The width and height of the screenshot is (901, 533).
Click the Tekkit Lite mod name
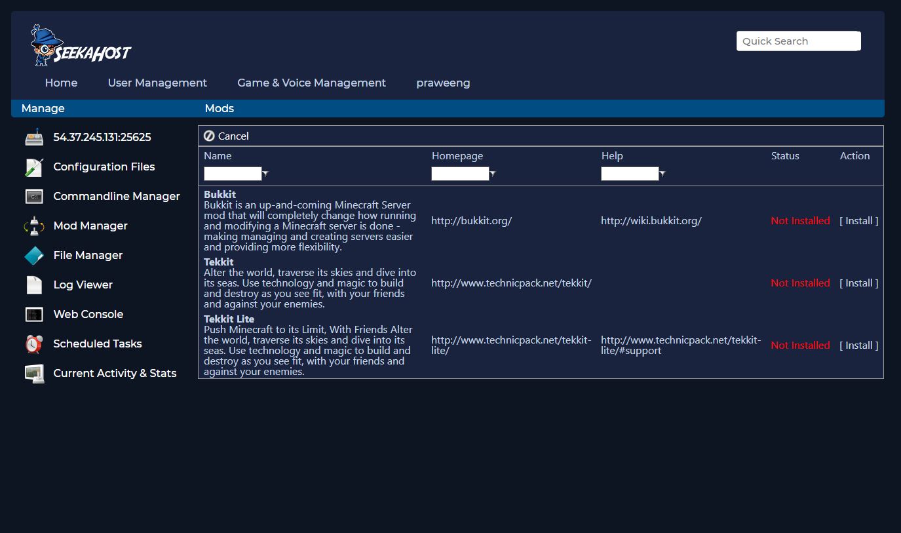tap(229, 319)
